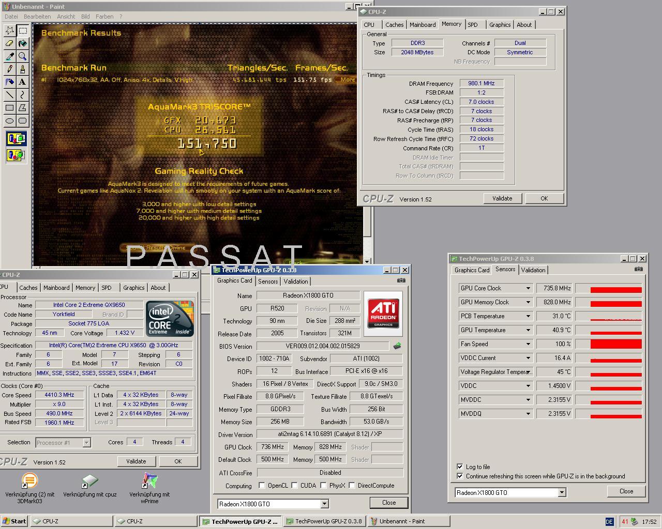The height and width of the screenshot is (529, 662).
Task: Expand the PCB Temperature sensor dropdown
Action: [x=528, y=316]
